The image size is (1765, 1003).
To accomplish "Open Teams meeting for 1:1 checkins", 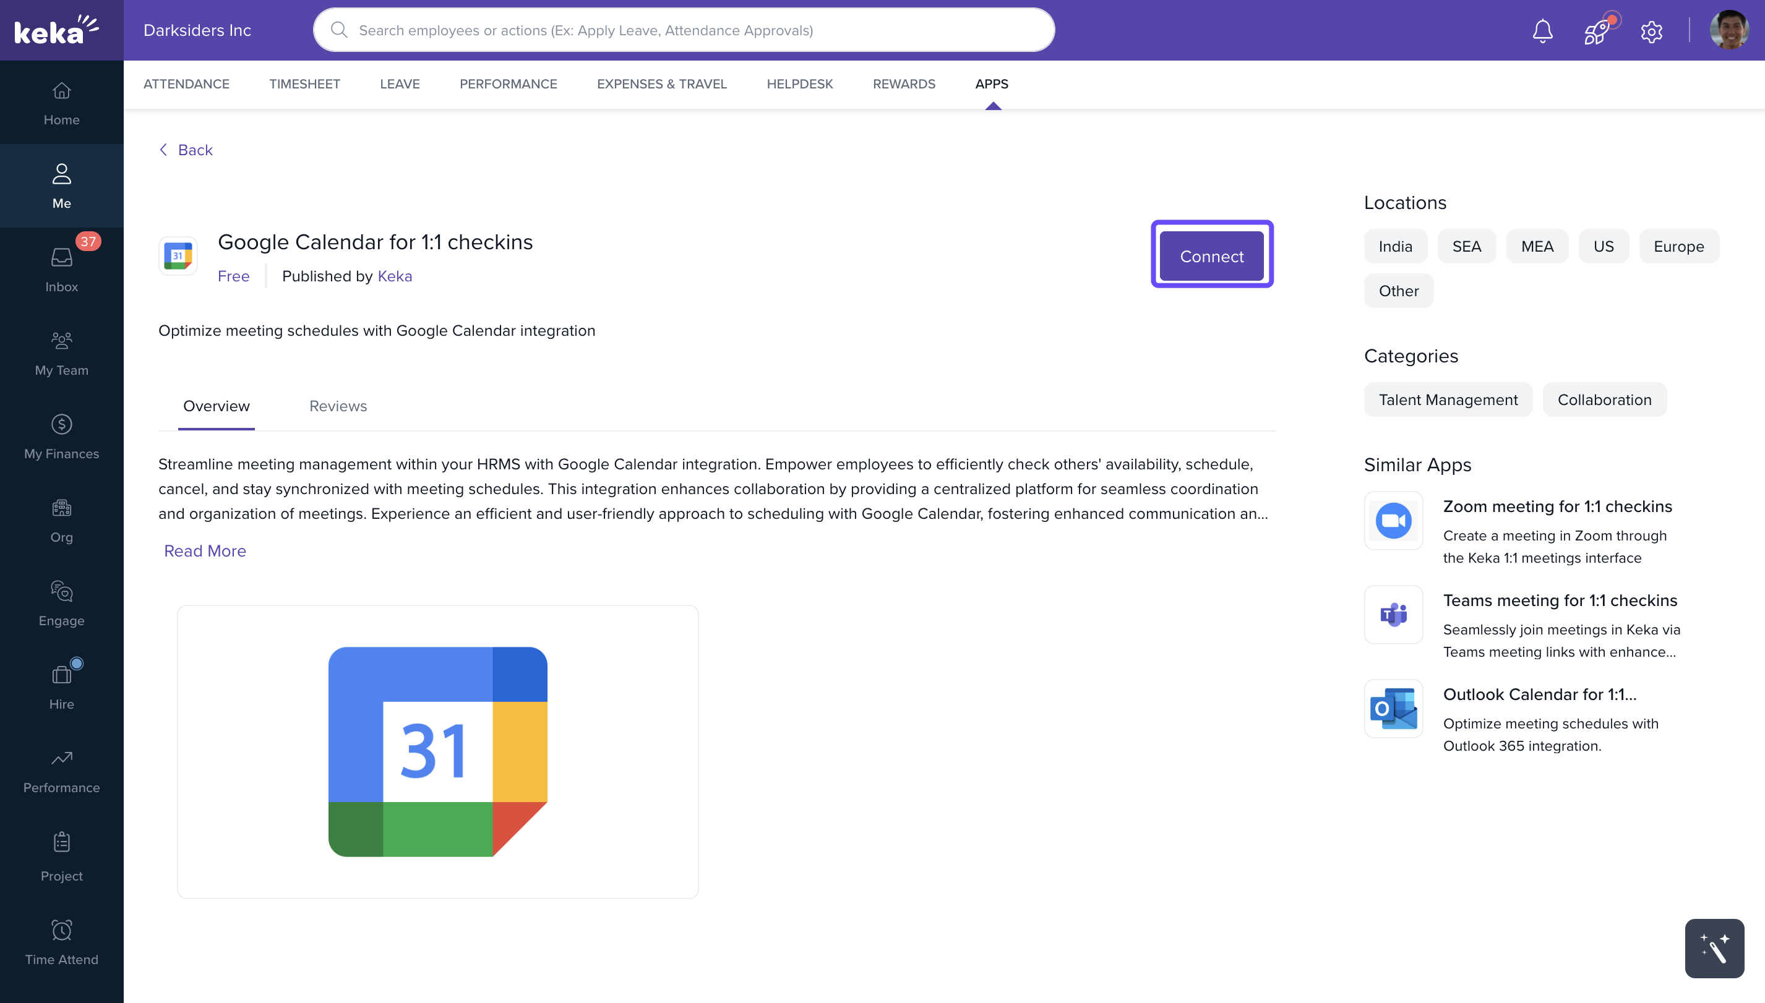I will 1560,600.
